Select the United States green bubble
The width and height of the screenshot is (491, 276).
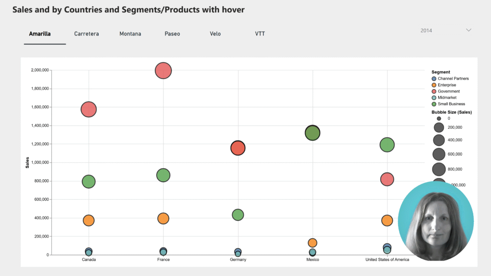(x=387, y=145)
